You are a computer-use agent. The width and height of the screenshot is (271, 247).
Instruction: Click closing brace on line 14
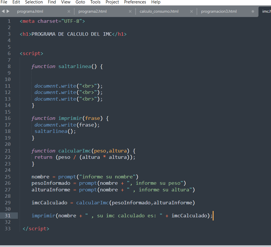pyautogui.click(x=33, y=105)
